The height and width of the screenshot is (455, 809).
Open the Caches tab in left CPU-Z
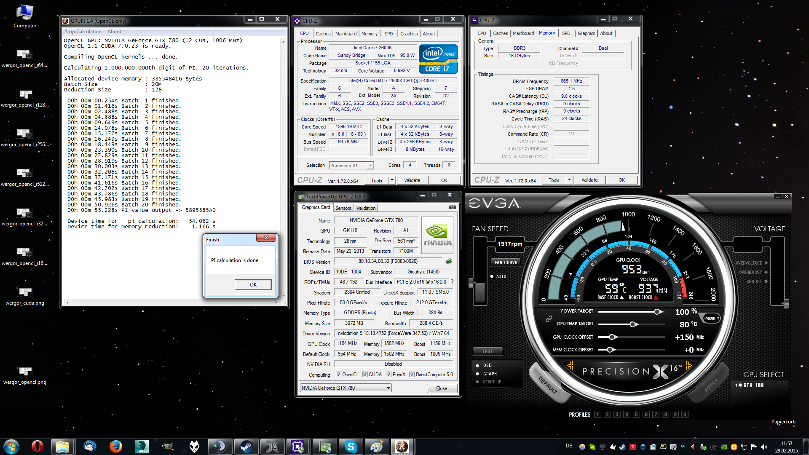coord(323,34)
